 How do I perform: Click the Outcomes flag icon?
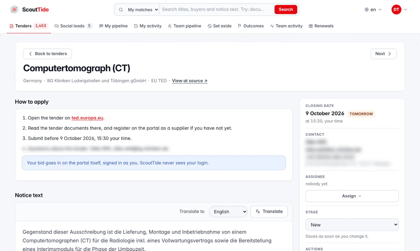239,26
